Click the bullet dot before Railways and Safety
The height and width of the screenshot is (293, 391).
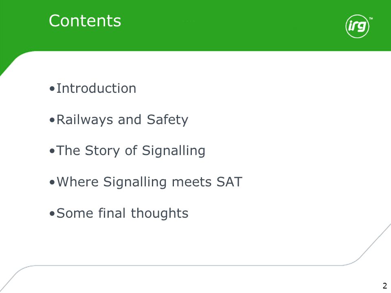[x=52, y=120]
